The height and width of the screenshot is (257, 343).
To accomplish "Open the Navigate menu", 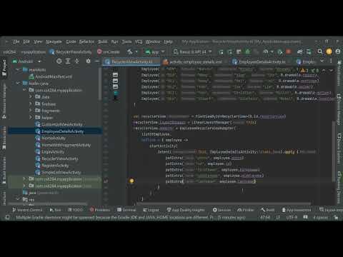I will tap(54, 41).
